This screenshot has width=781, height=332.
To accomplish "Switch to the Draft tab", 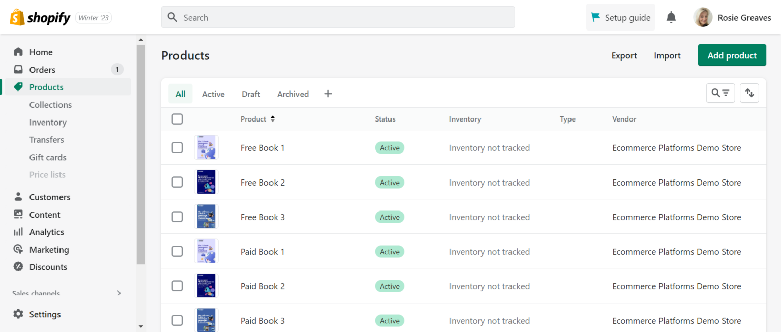I will point(251,94).
